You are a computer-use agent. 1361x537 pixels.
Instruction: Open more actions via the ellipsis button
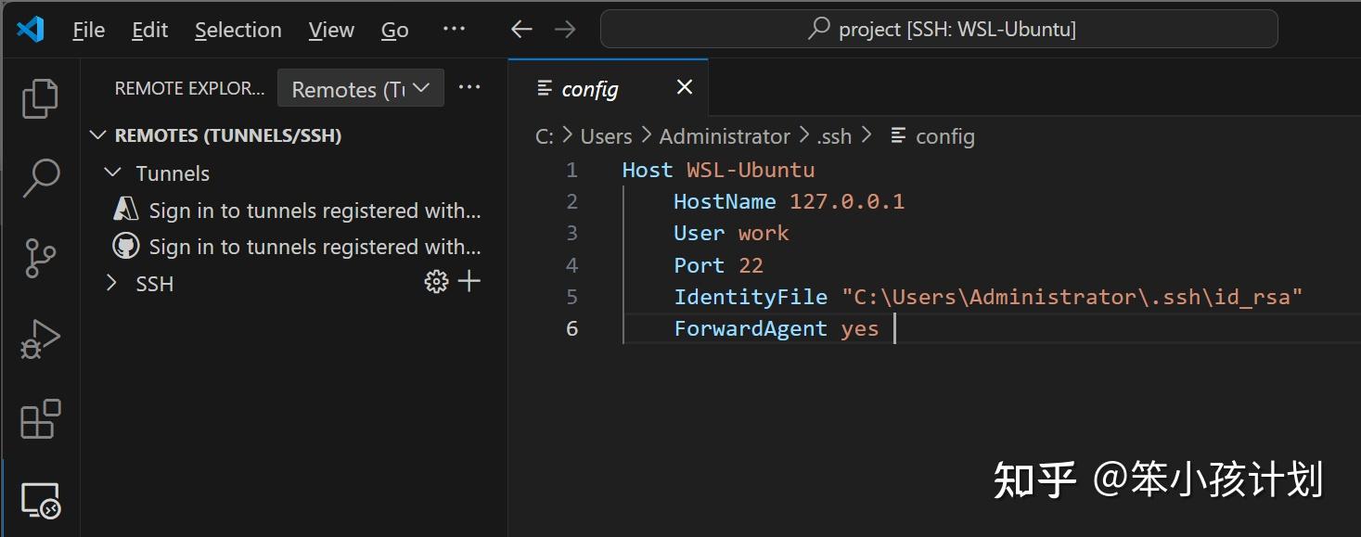(x=469, y=86)
